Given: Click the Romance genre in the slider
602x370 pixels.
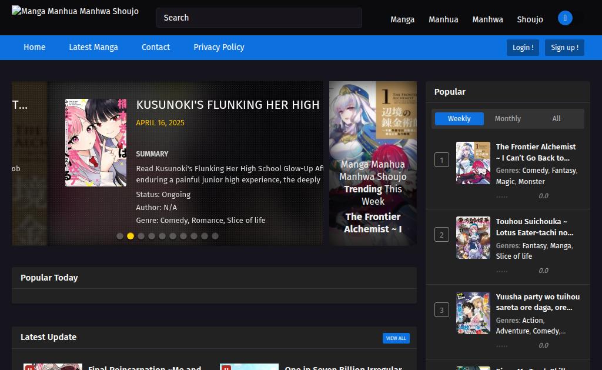Looking at the screenshot, I should tap(208, 221).
